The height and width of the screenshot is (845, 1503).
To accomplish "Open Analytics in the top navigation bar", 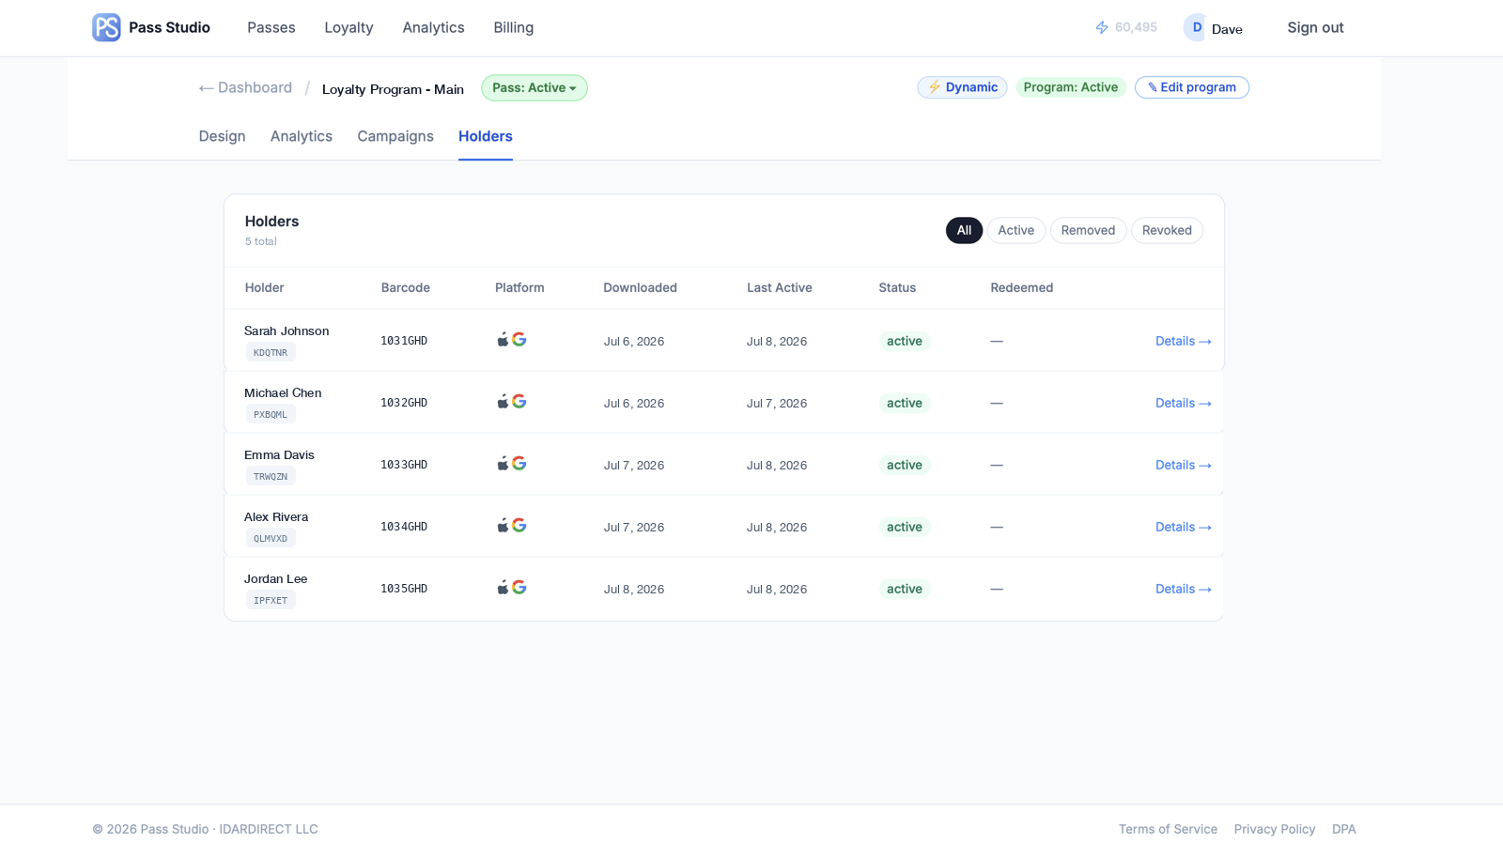I will [x=433, y=28].
